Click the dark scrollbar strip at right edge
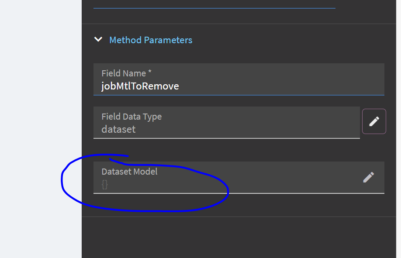Image resolution: width=401 pixels, height=258 pixels. click(x=398, y=129)
